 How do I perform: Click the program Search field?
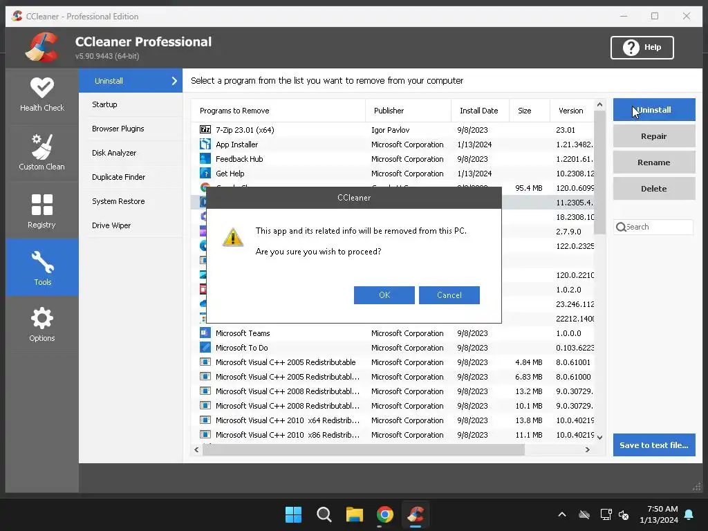point(653,227)
